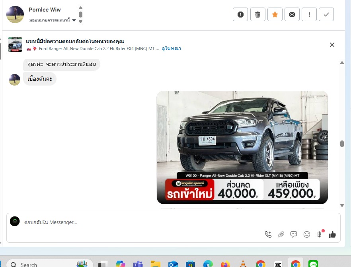Click the attach file paperclip icon
This screenshot has height=267, width=351.
[x=281, y=234]
